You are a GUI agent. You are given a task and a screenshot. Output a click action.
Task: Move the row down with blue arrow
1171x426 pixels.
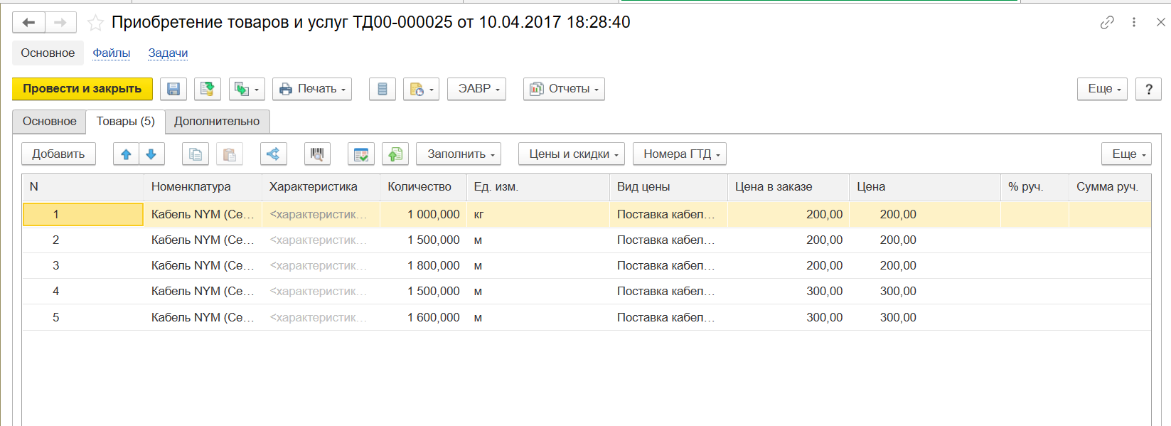click(x=151, y=154)
